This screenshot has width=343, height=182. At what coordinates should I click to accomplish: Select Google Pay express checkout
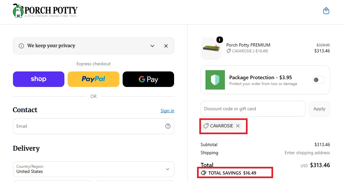[148, 79]
